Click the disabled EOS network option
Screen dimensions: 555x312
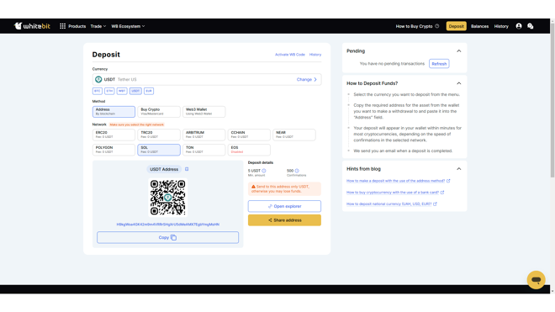(x=249, y=150)
